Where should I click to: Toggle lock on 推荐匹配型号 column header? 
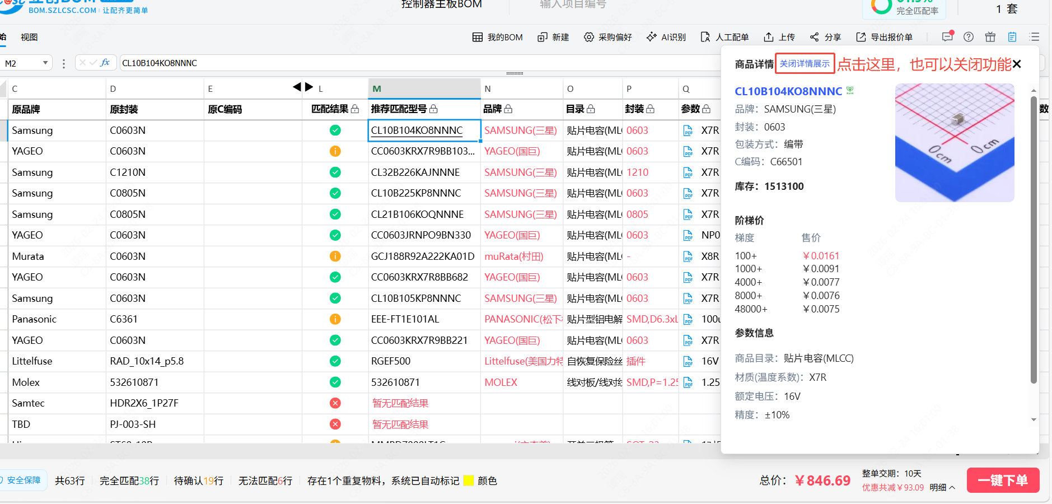tap(434, 109)
